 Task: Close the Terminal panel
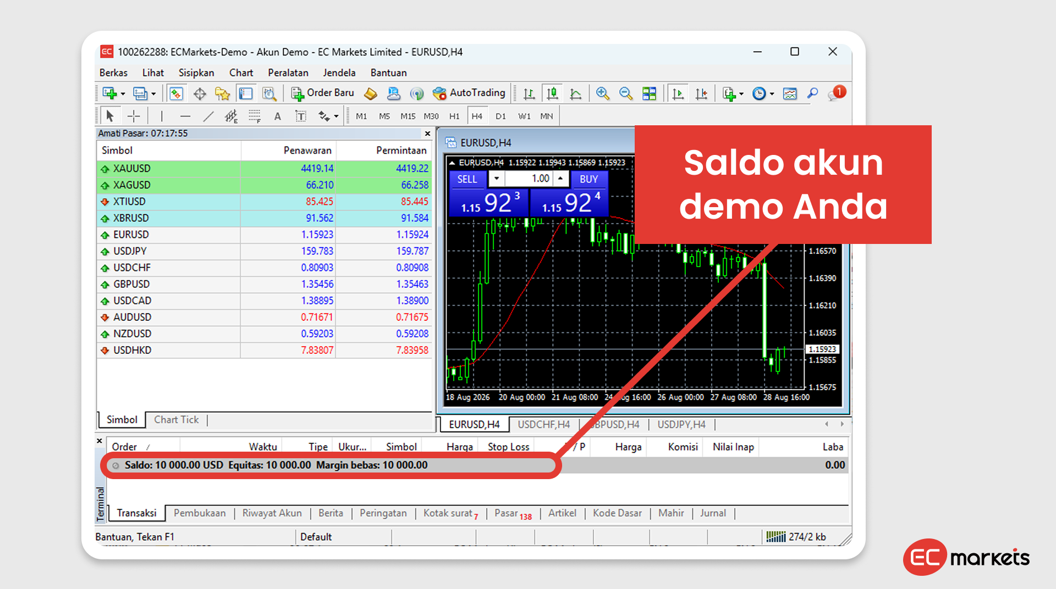pos(100,441)
